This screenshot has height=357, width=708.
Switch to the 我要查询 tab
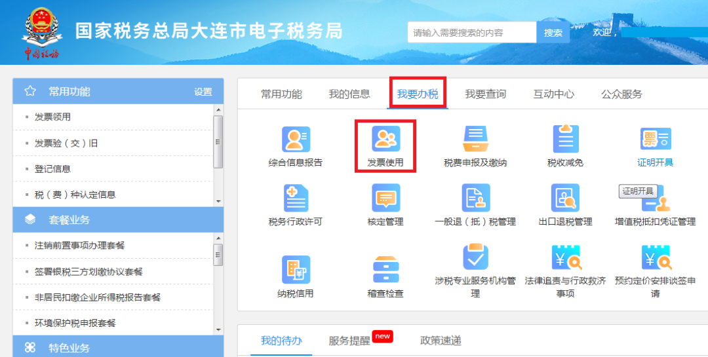pyautogui.click(x=485, y=94)
